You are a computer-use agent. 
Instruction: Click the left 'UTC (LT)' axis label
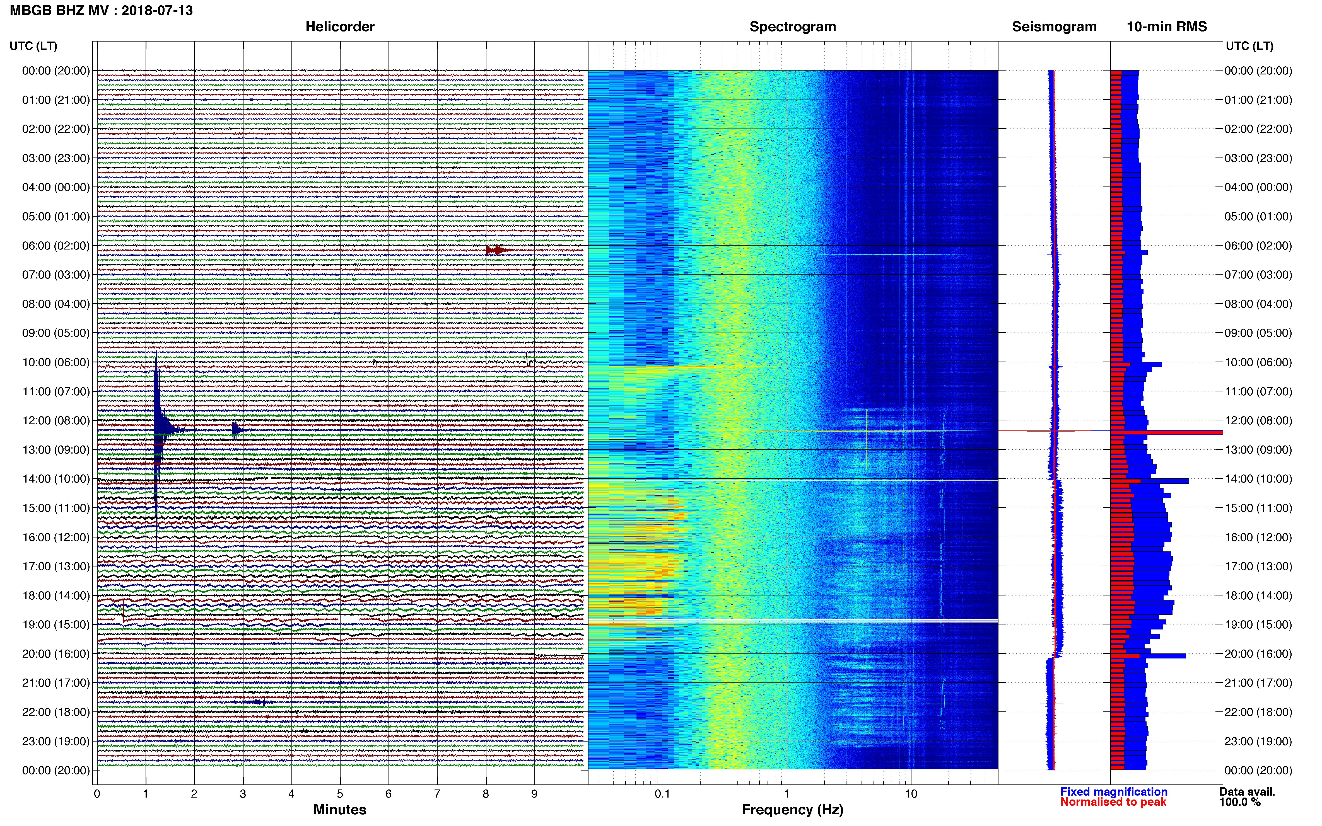coord(33,46)
